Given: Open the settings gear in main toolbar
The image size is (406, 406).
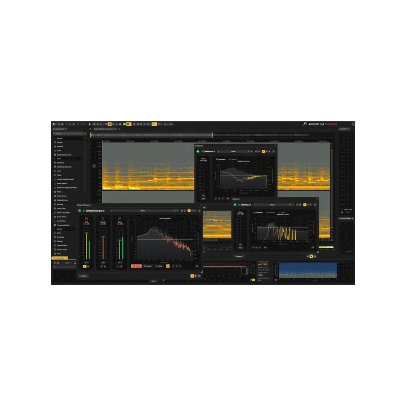Looking at the screenshot, I should pos(54,124).
